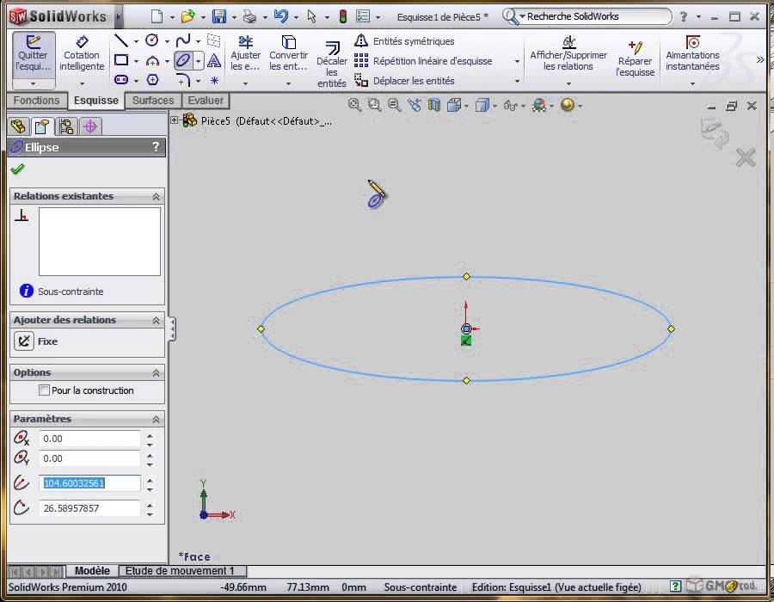The width and height of the screenshot is (774, 602).
Task: Switch to the Surfaces tab
Action: pos(153,101)
